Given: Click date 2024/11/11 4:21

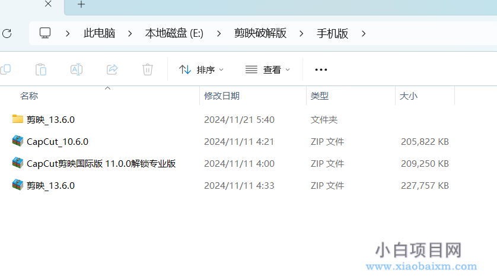Looking at the screenshot, I should click(x=239, y=141).
